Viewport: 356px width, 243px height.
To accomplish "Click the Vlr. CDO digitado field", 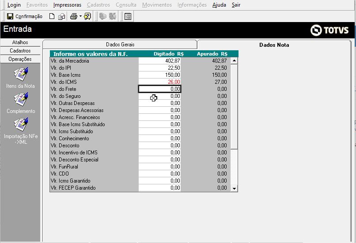I will tap(159, 174).
